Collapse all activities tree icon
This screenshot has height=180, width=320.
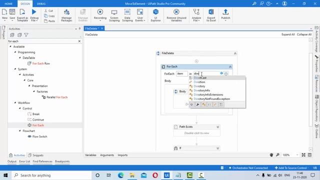pos(19,35)
